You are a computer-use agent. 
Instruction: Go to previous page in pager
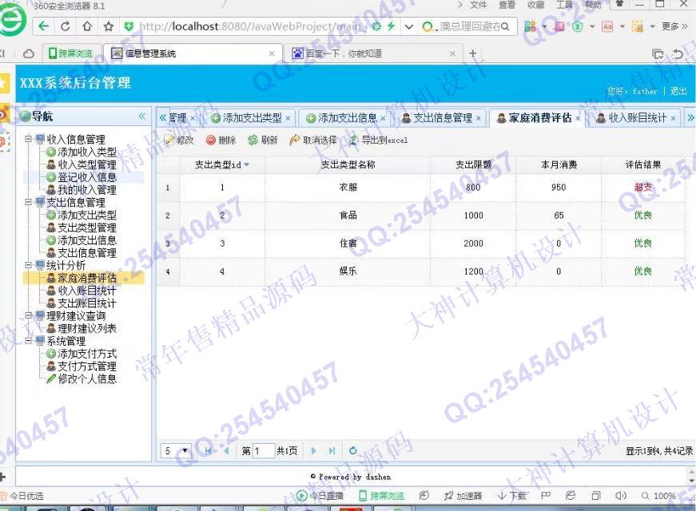click(x=226, y=450)
